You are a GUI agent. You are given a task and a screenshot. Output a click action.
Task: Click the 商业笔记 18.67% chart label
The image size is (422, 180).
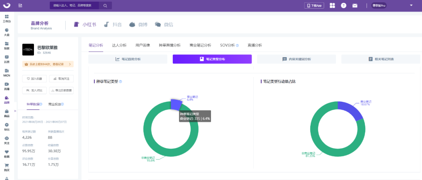click(365, 103)
